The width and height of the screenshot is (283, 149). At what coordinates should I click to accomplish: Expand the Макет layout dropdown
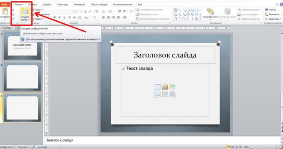coord(38,9)
